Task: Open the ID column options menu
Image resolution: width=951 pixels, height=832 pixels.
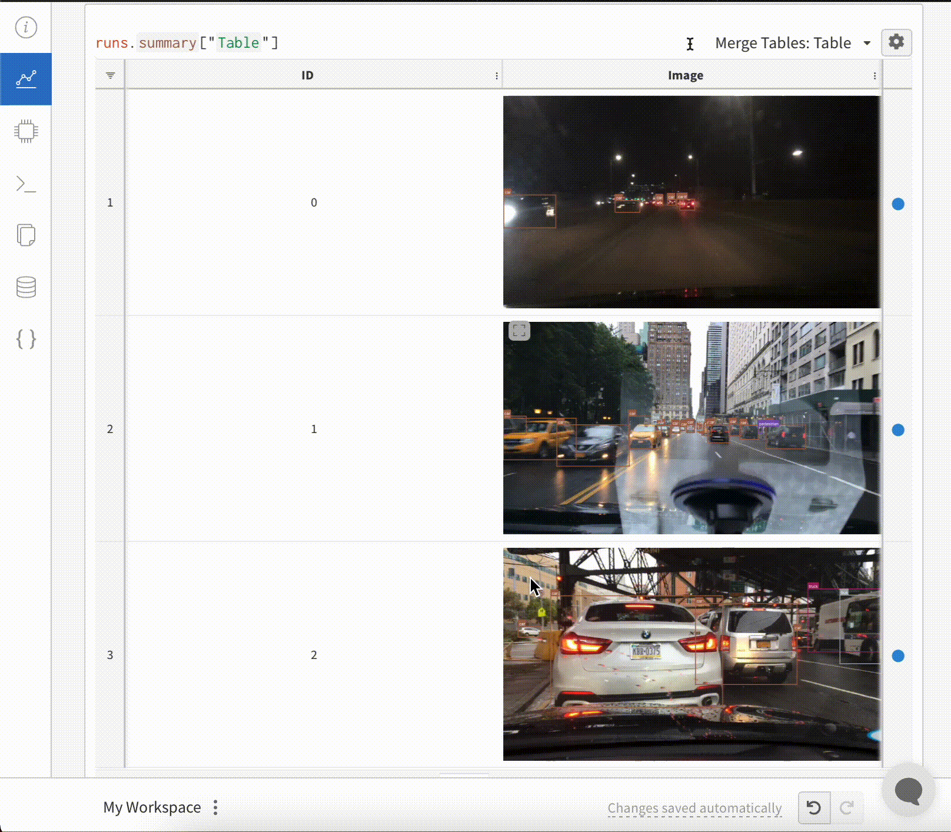Action: (x=496, y=75)
